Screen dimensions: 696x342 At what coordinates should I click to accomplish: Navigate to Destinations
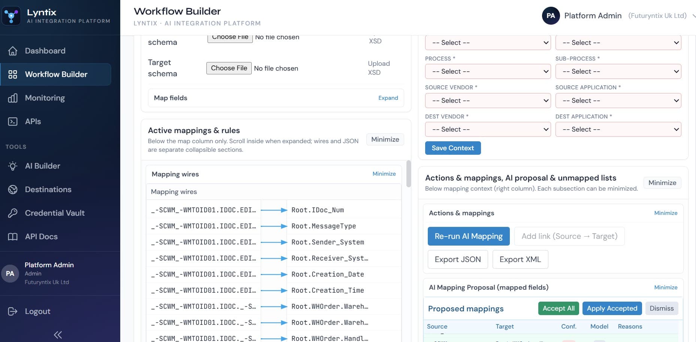pos(55,190)
